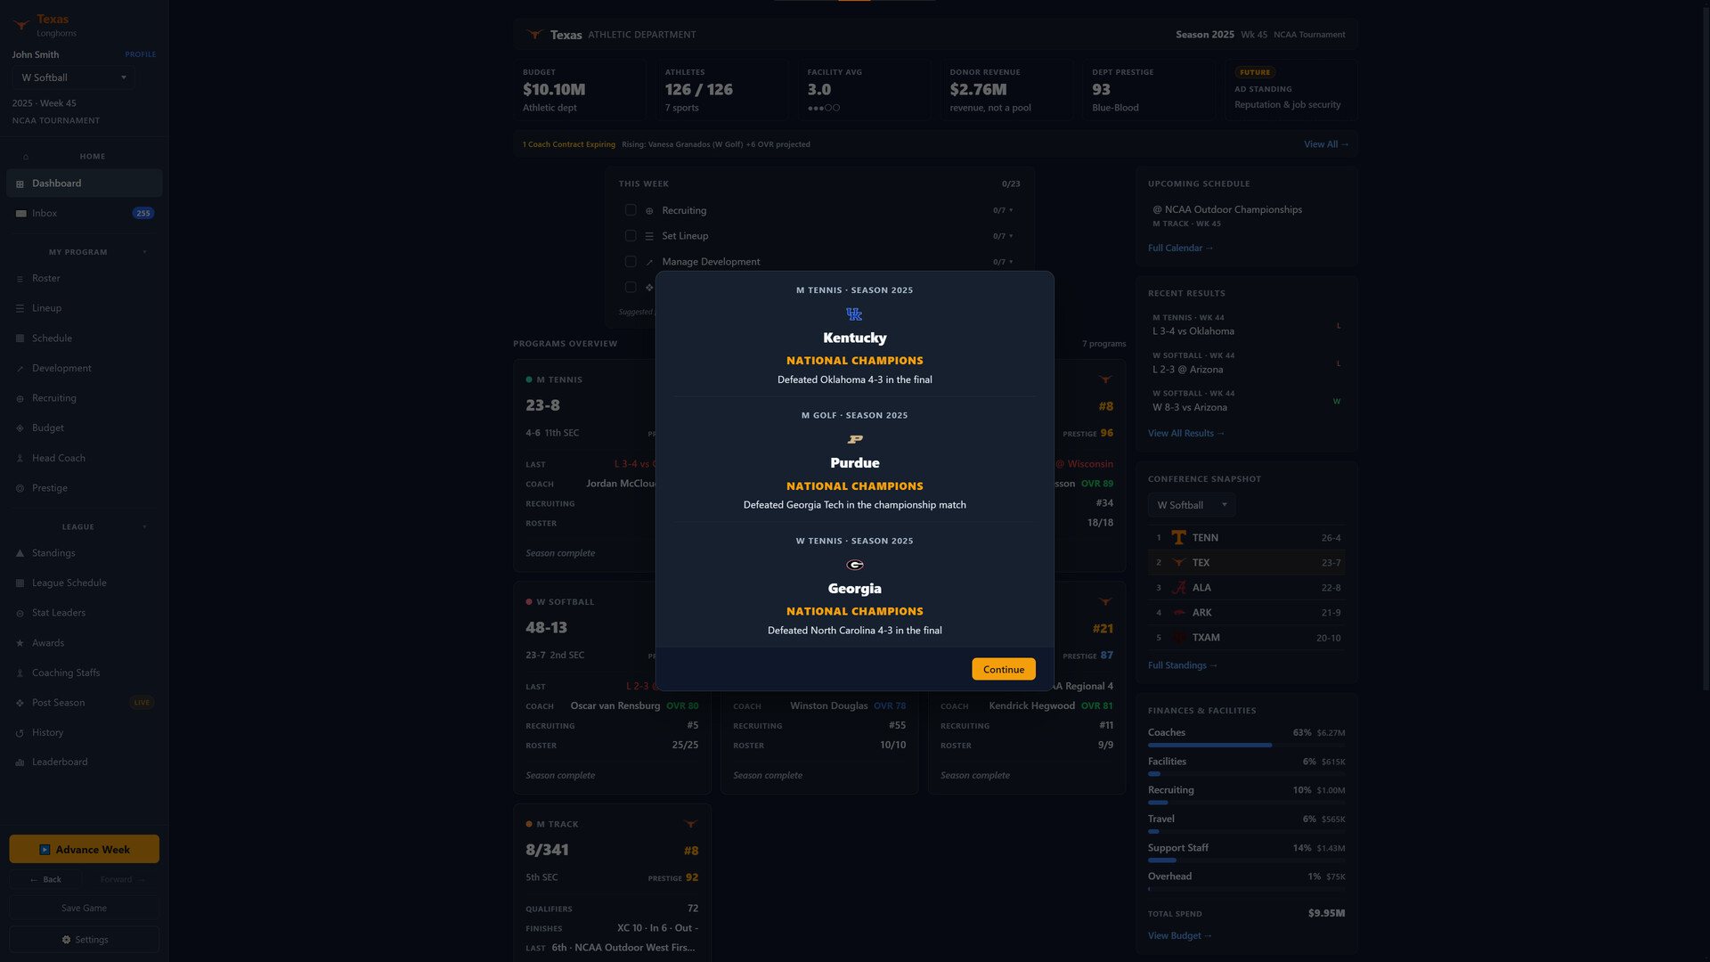Viewport: 1710px width, 962px height.
Task: Open the Conference Snapshot W Softball dropdown
Action: pos(1192,505)
